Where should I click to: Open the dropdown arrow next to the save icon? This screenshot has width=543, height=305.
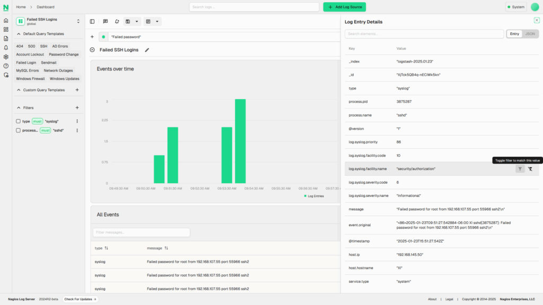coord(137,21)
